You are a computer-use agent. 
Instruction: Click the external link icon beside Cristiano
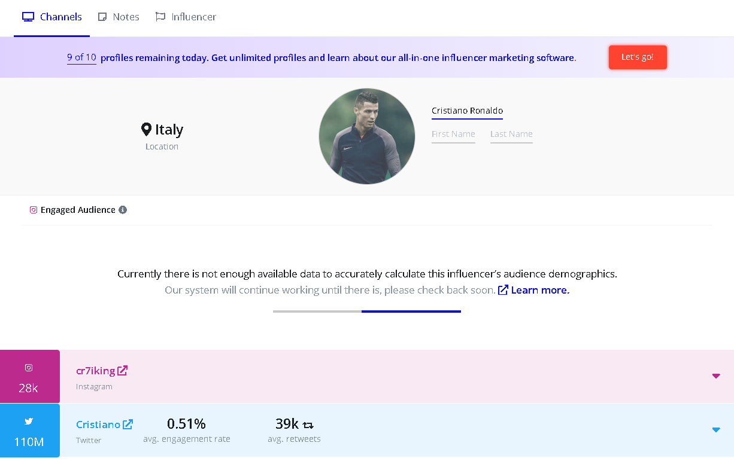(x=128, y=424)
